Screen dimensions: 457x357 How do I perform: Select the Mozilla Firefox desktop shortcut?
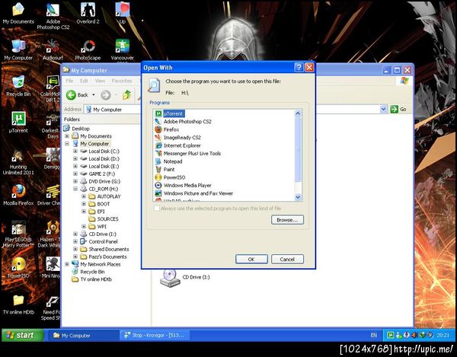coord(18,195)
